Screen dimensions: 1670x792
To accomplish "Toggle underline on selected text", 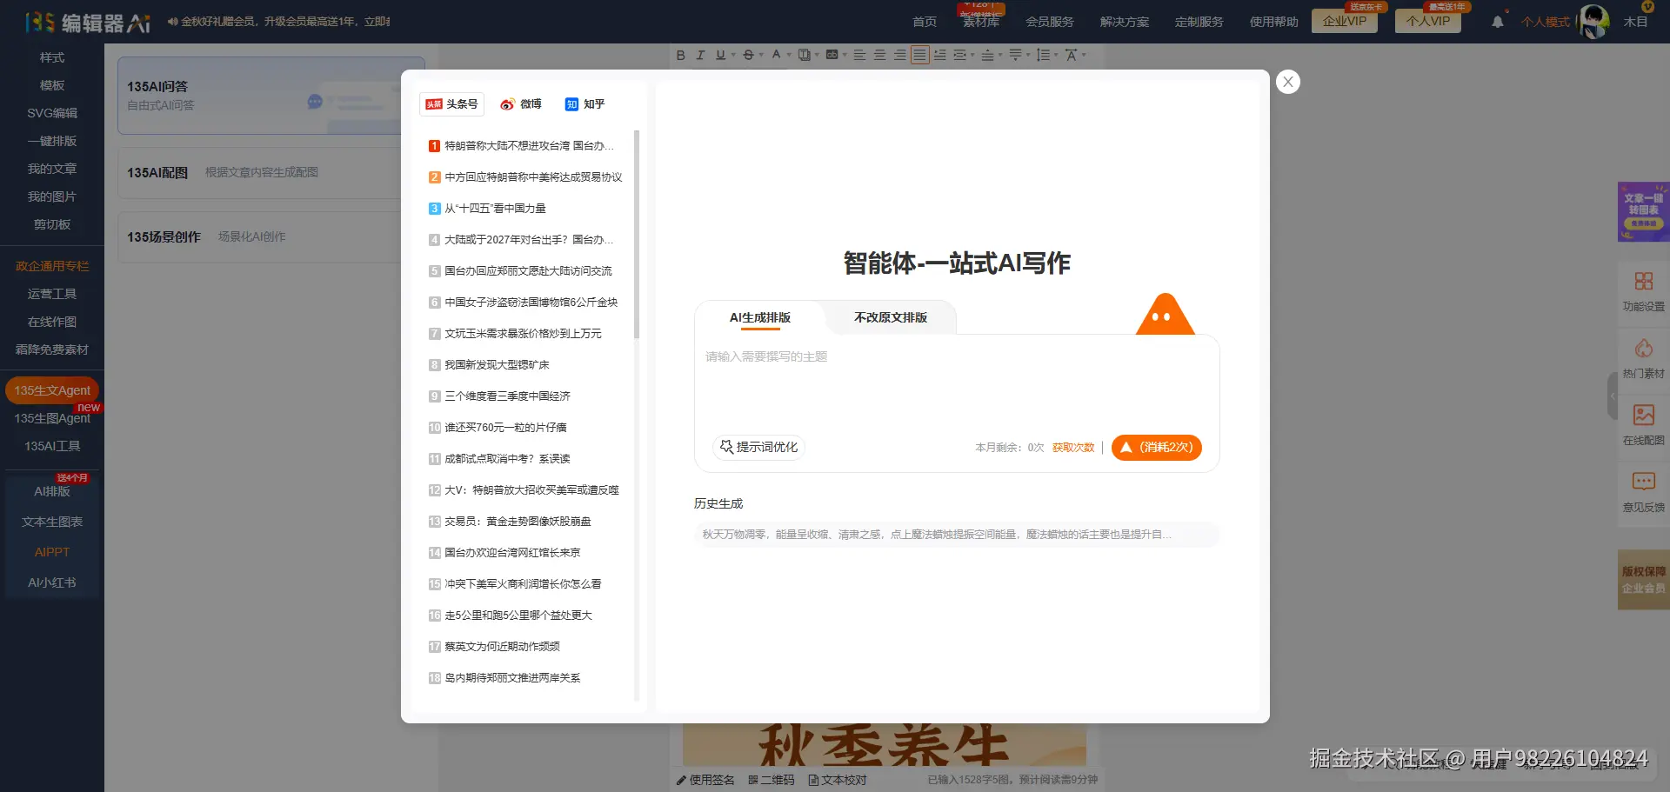I will tap(720, 55).
